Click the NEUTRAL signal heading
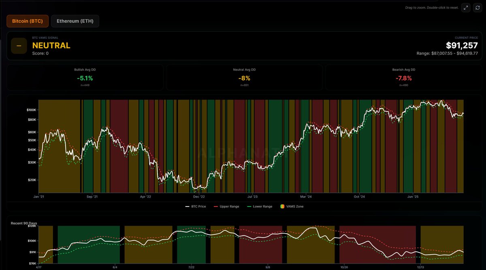486x270 pixels. [x=51, y=46]
